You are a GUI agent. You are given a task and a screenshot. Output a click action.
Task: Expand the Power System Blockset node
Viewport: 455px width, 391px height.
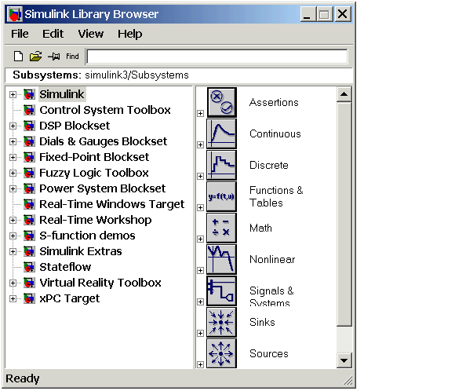pos(13,188)
